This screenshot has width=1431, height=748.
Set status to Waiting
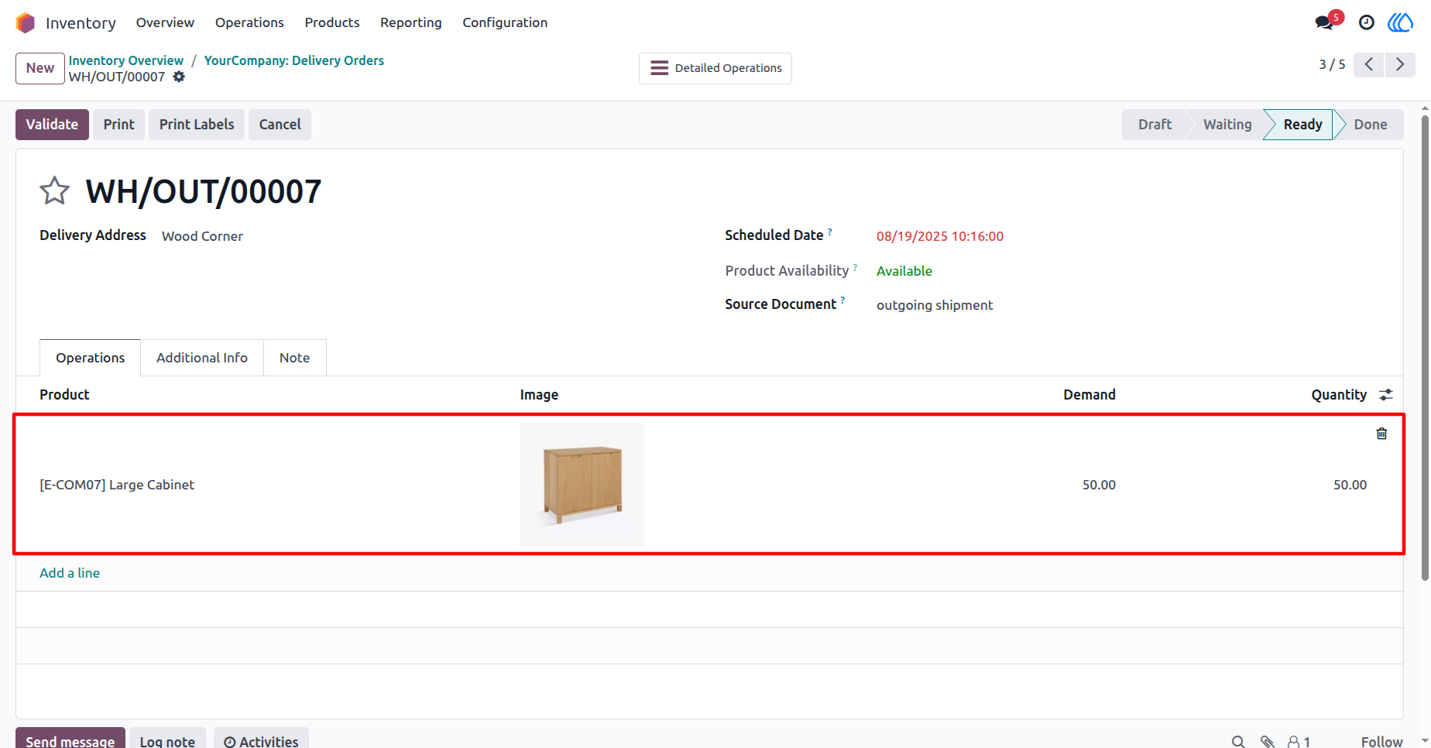pos(1227,125)
